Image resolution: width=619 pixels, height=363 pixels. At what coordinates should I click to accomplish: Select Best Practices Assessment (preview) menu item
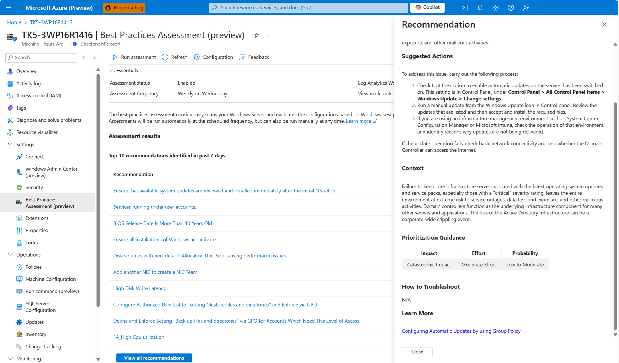pos(48,203)
